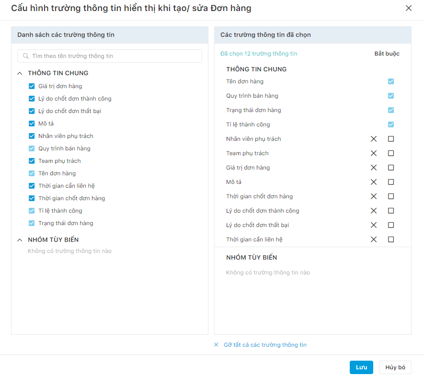
Task: Click Hủy bỏ to cancel
Action: coord(395,367)
